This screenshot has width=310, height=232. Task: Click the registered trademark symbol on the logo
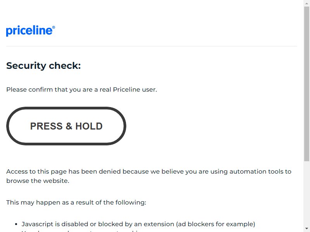(x=53, y=27)
